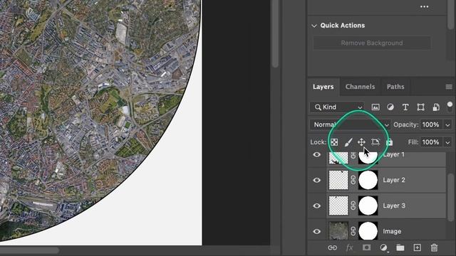
Task: Create new fill or adjustment layer
Action: point(383,247)
